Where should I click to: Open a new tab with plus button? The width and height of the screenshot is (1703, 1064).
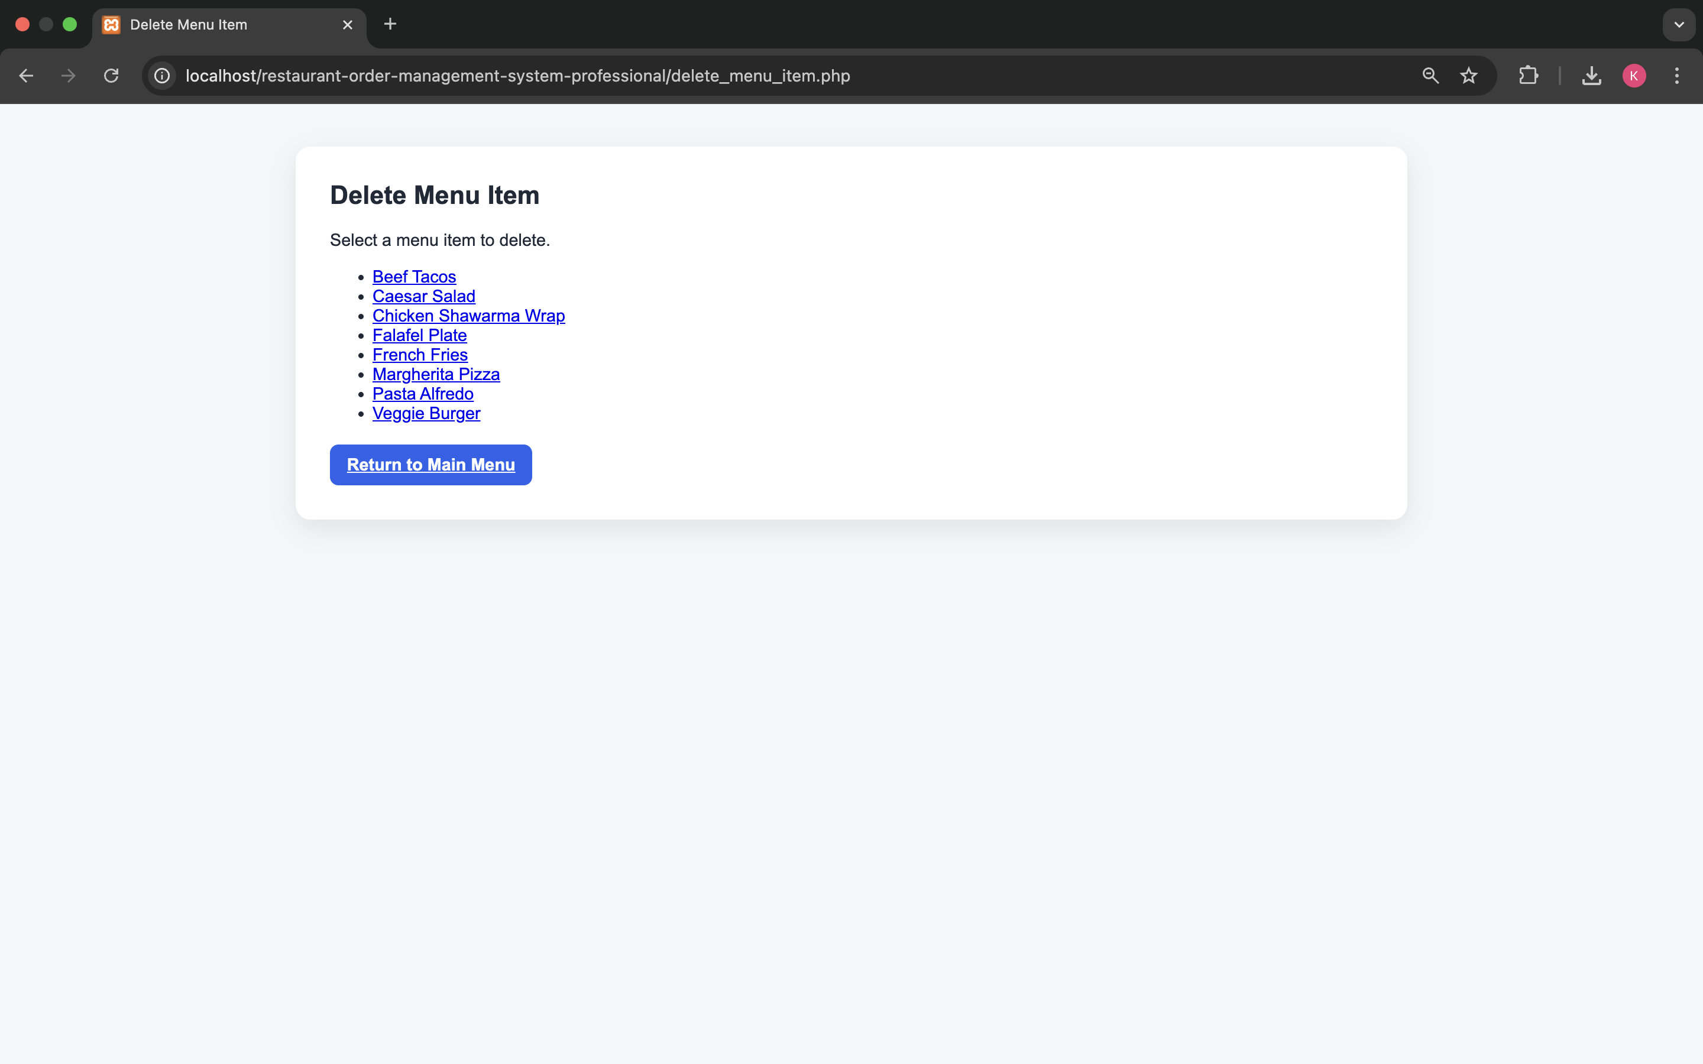390,24
